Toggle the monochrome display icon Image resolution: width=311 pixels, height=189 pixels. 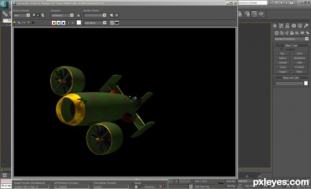pyautogui.click(x=73, y=23)
